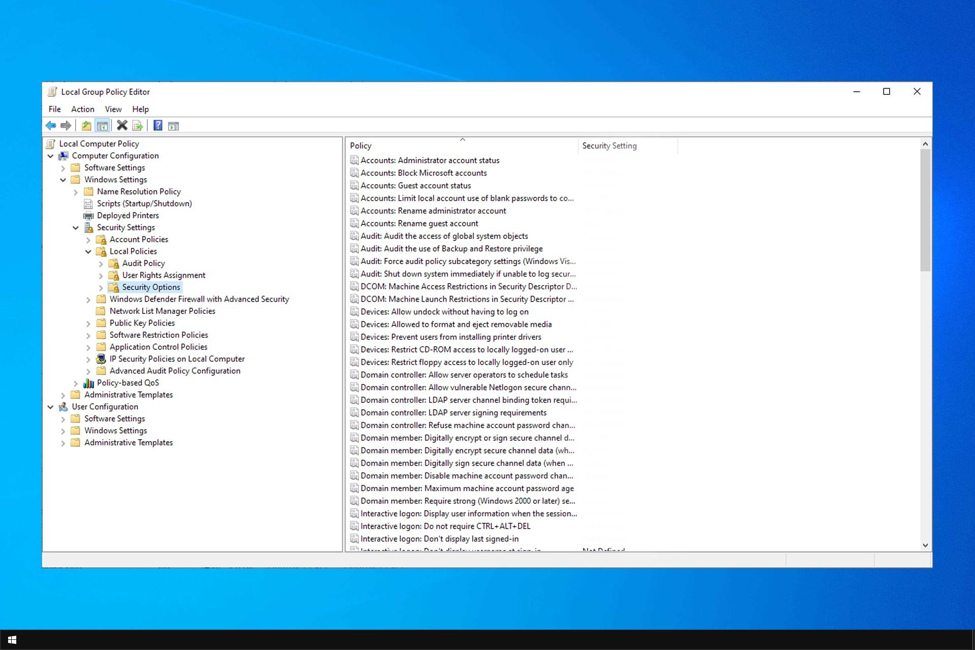Open the File menu
Screen dimensions: 975x650
coord(55,109)
